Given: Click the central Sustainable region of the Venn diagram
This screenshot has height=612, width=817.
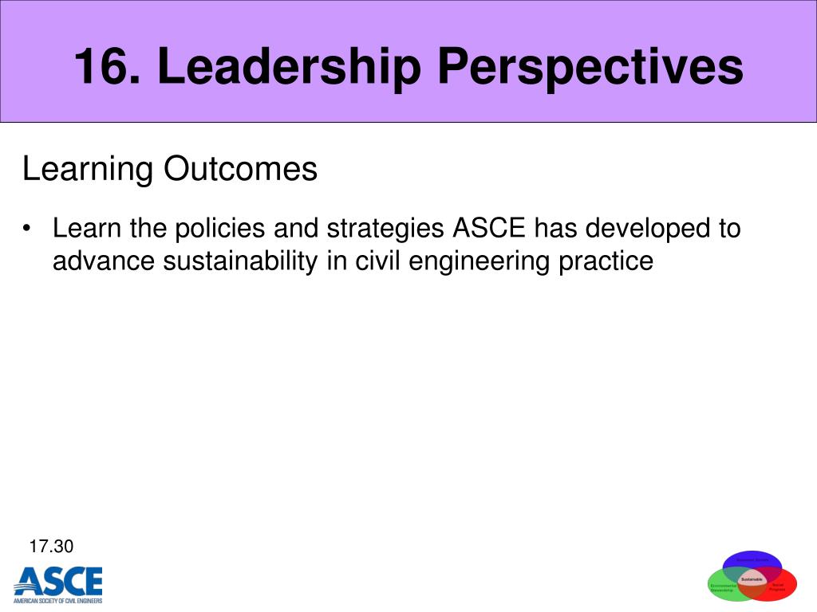Looking at the screenshot, I should (x=752, y=578).
